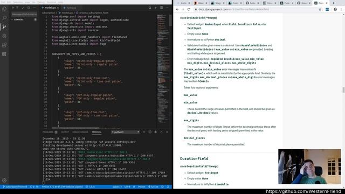Go back in the Chrome browser

pos(177,10)
